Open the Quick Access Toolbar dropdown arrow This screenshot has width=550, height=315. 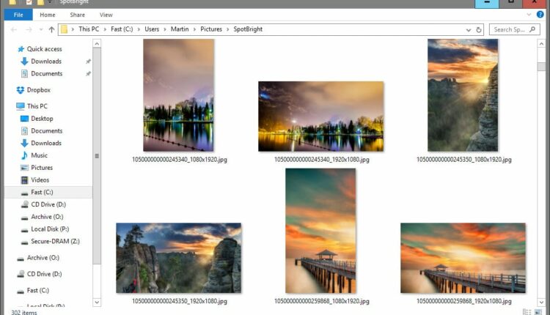point(49,2)
